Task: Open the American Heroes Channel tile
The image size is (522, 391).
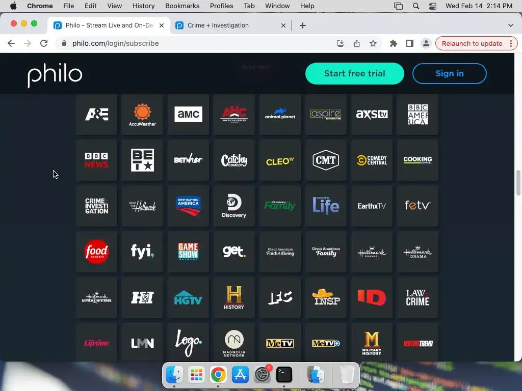Action: (234, 115)
